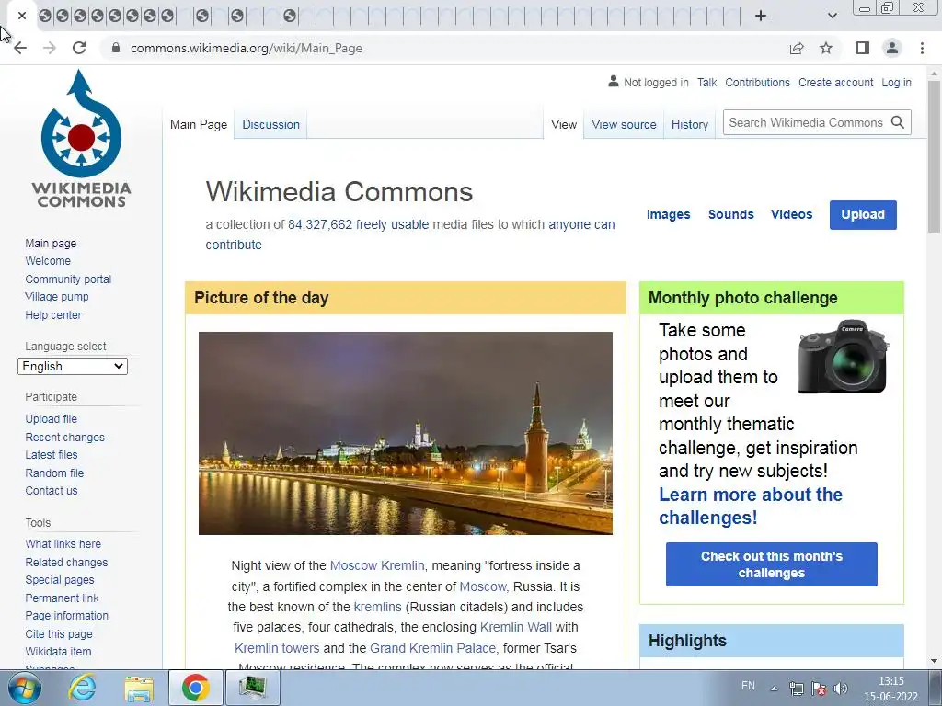Open the Chrome three-dot menu
Image resolution: width=942 pixels, height=706 pixels.
922,48
